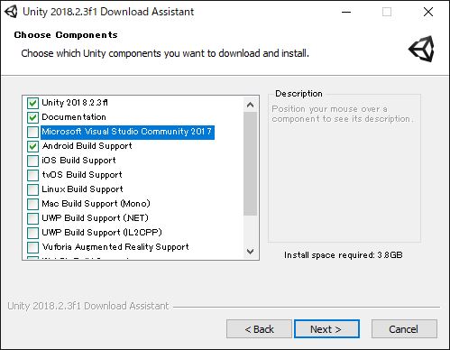
Task: Click the Unity logo in title bar
Action: point(11,12)
